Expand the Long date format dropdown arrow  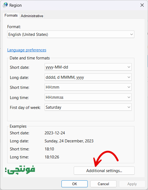tap(129, 77)
